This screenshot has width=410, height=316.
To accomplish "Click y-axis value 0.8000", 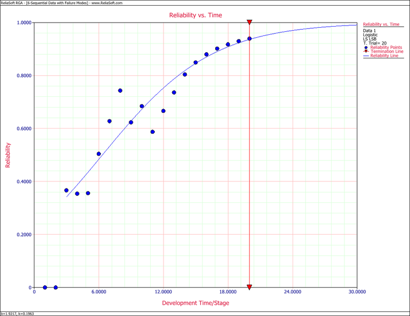I will [x=24, y=76].
